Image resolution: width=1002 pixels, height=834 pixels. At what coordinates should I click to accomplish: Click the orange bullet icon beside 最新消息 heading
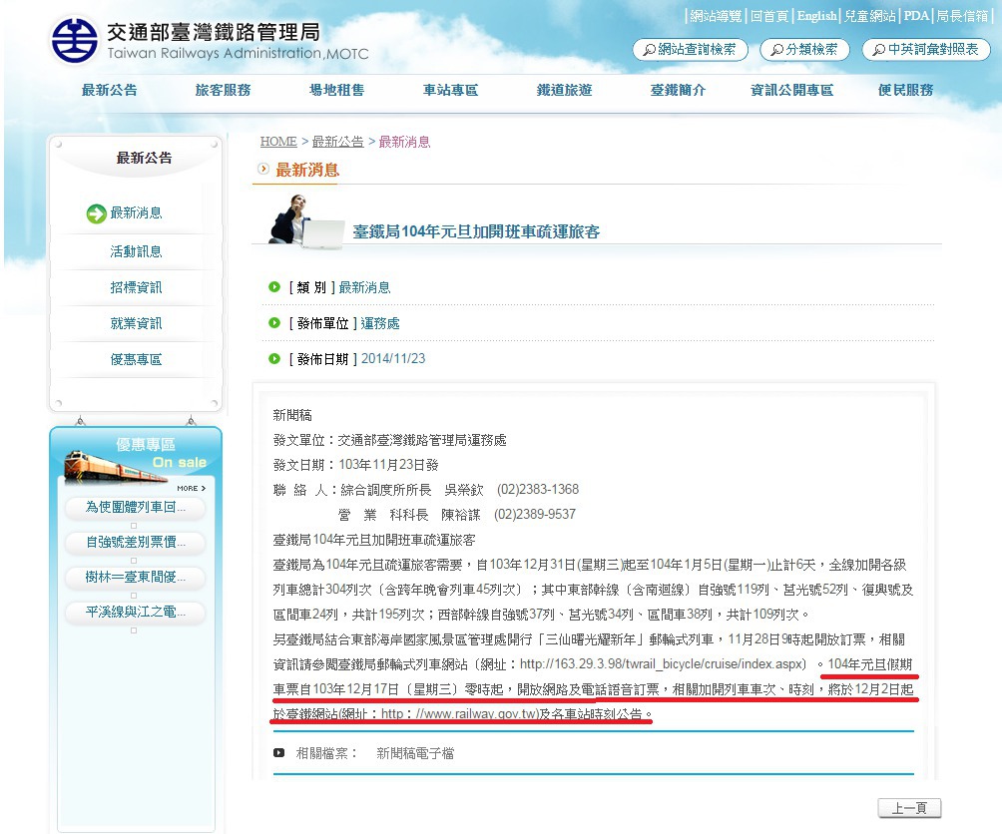coord(263,169)
